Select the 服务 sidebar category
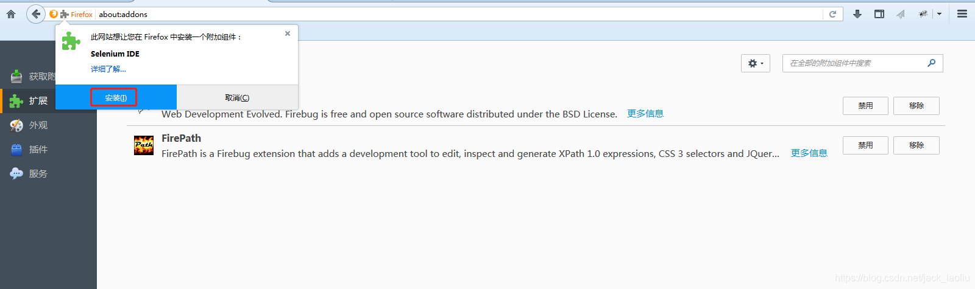Screen dimensions: 975x289 [x=48, y=174]
